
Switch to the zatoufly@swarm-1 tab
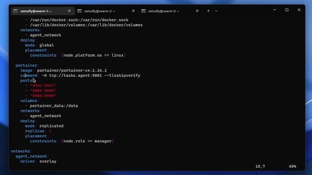[43, 11]
